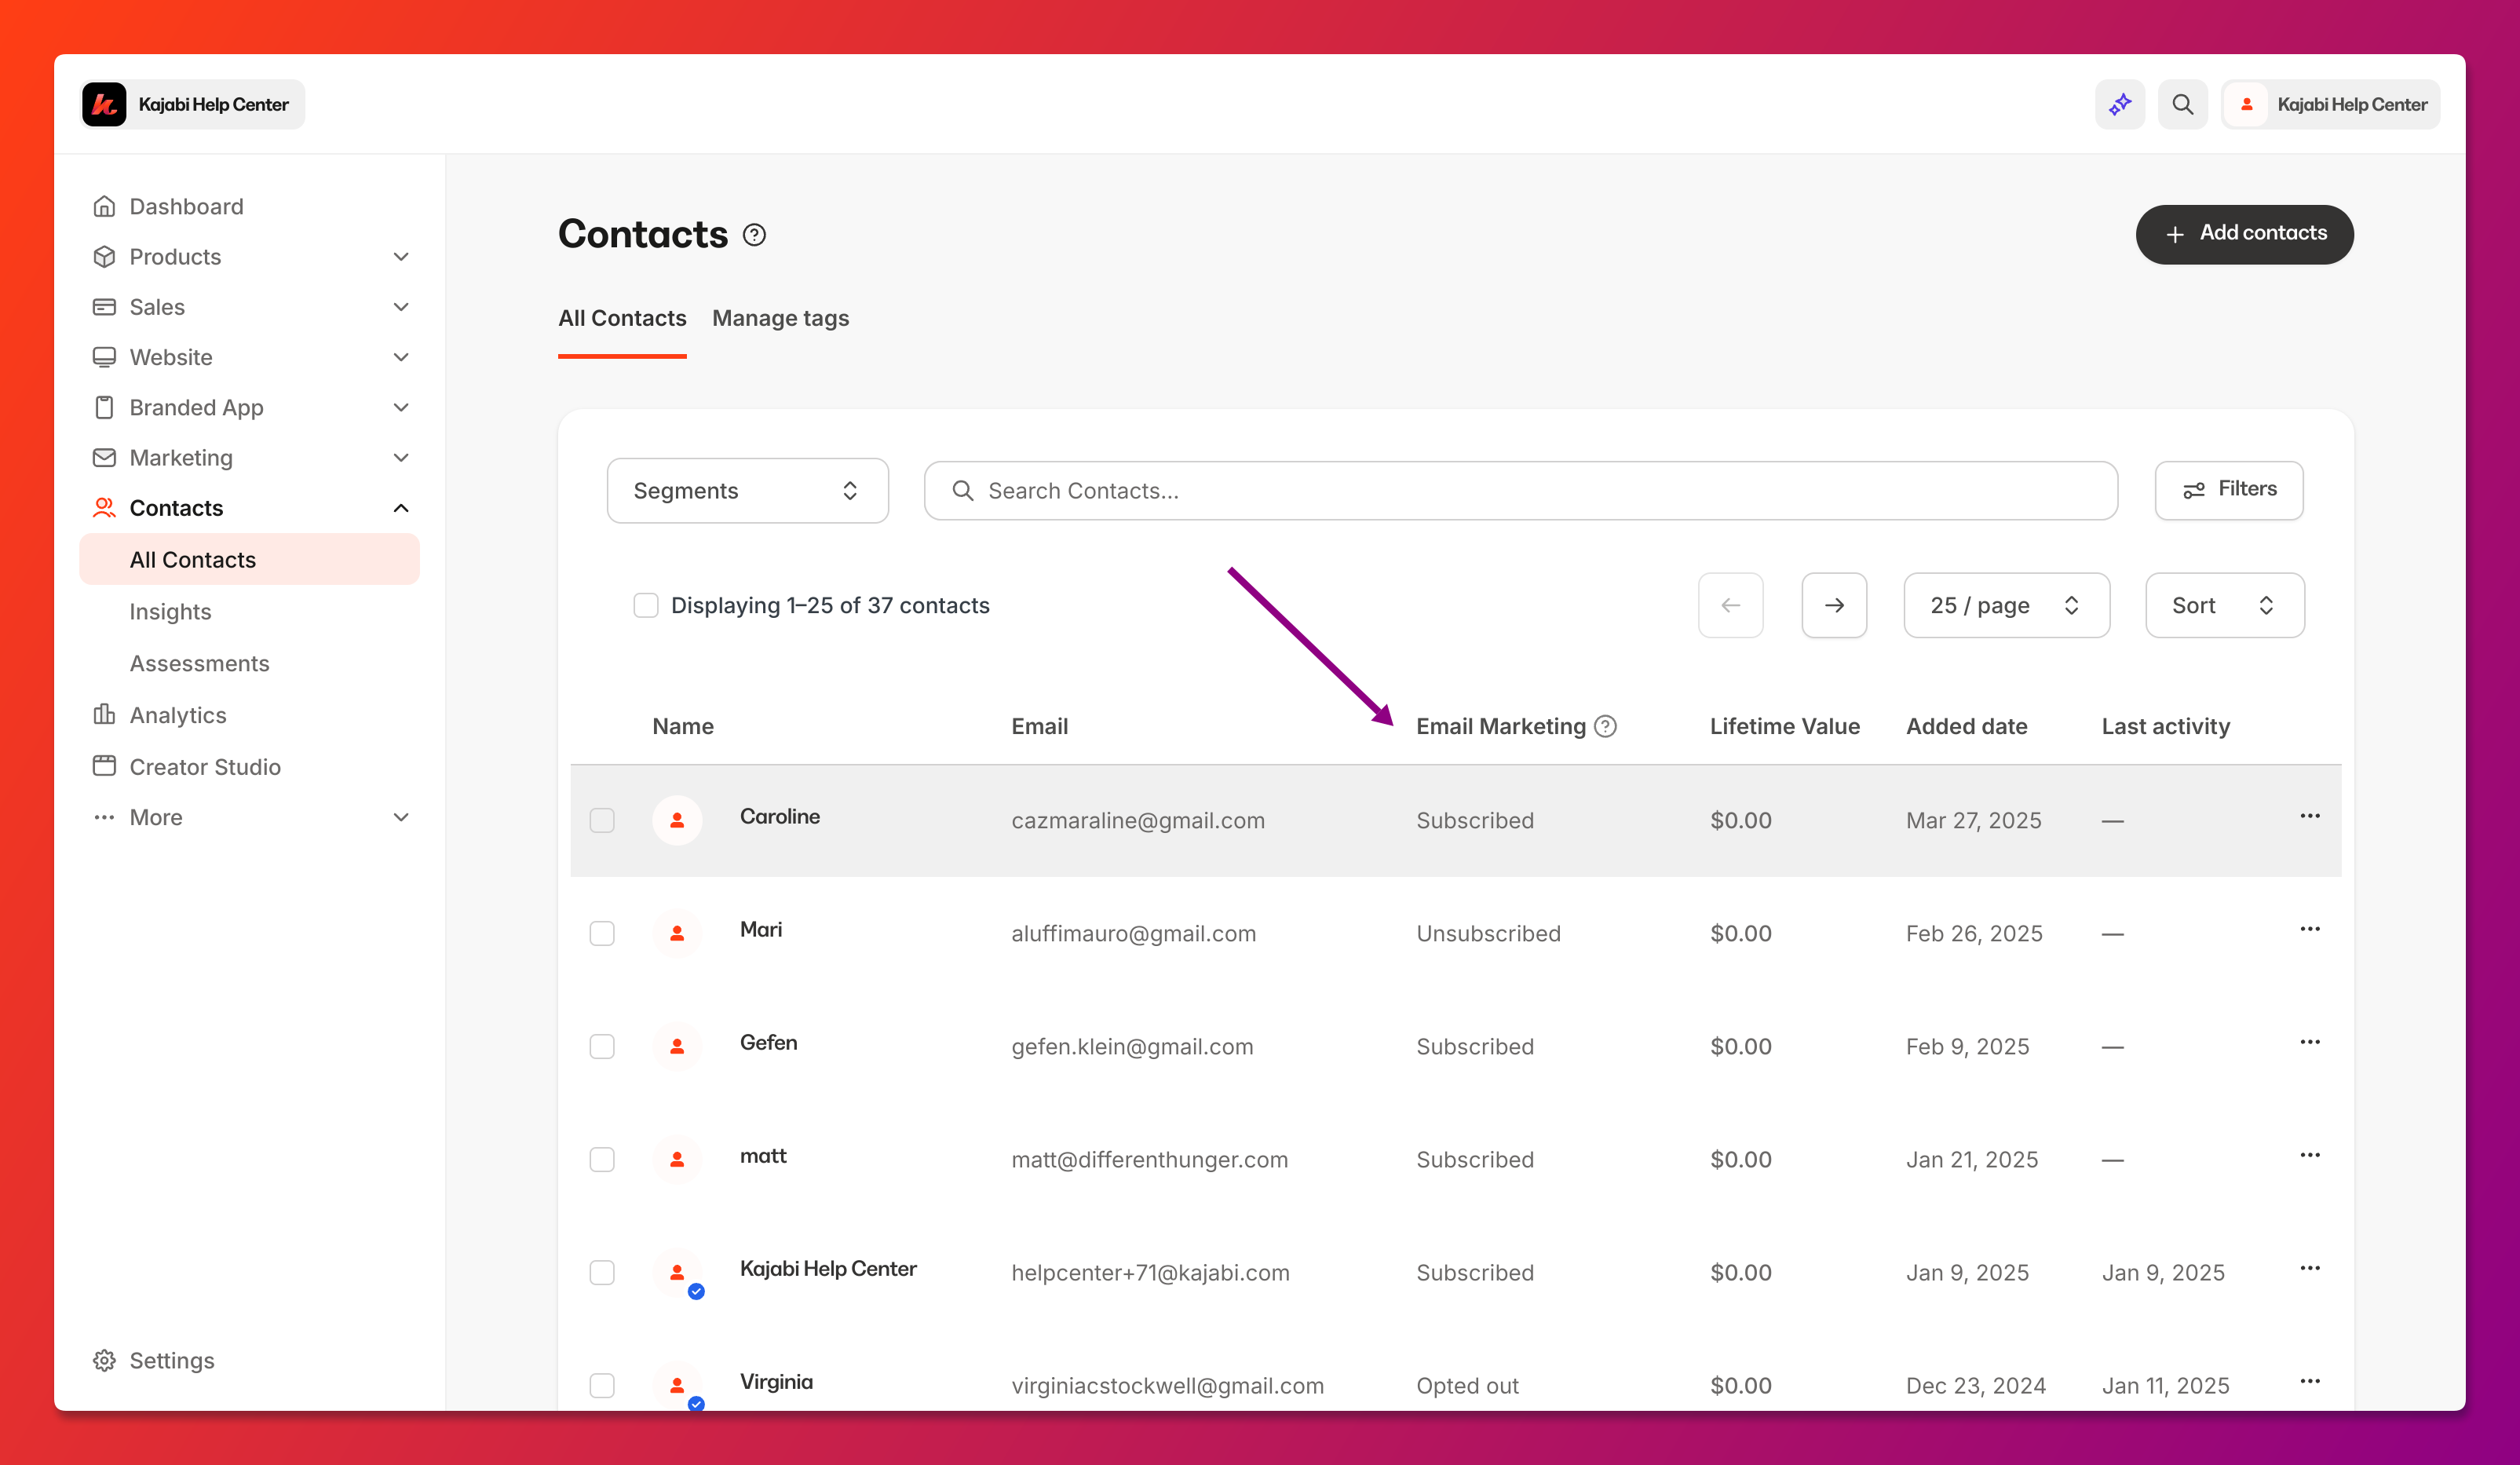The width and height of the screenshot is (2520, 1465).
Task: Select the checkbox for matt
Action: 602,1159
